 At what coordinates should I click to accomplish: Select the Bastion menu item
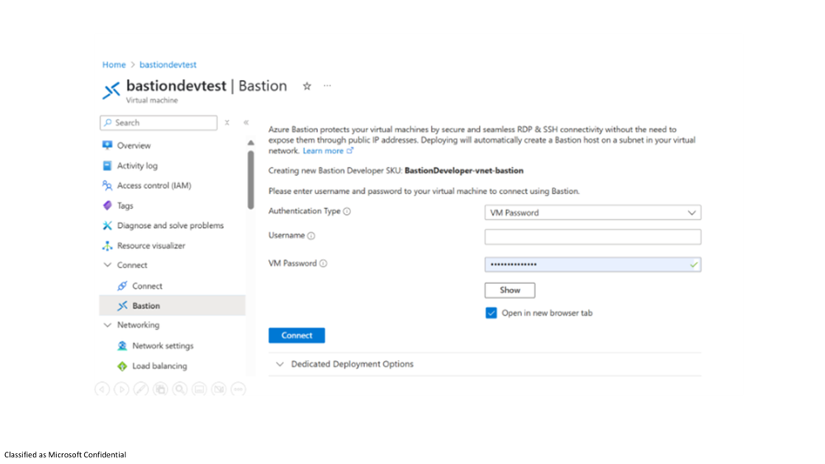coord(172,305)
